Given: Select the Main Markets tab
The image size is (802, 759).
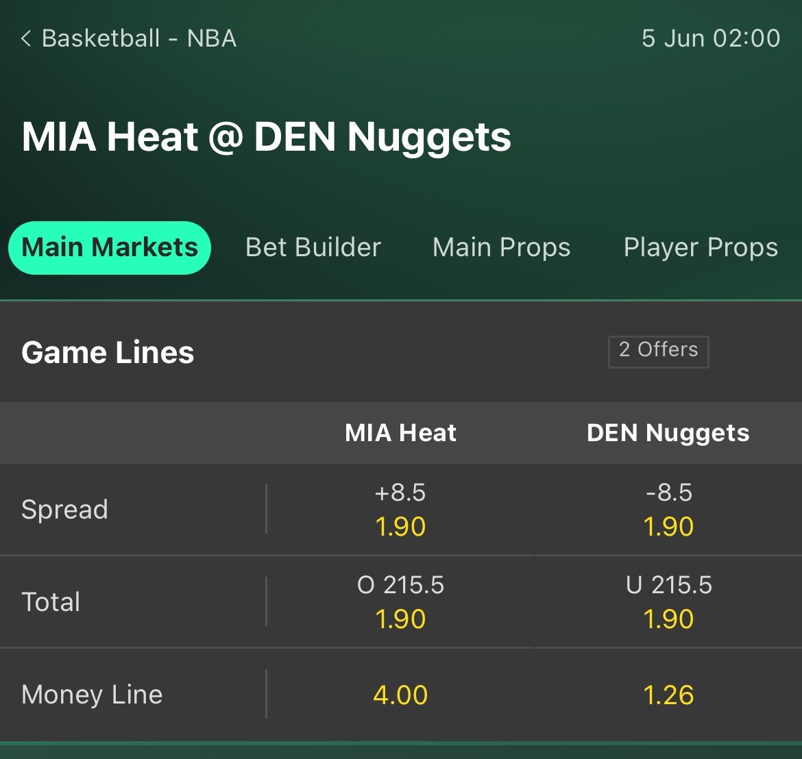Looking at the screenshot, I should coord(110,247).
